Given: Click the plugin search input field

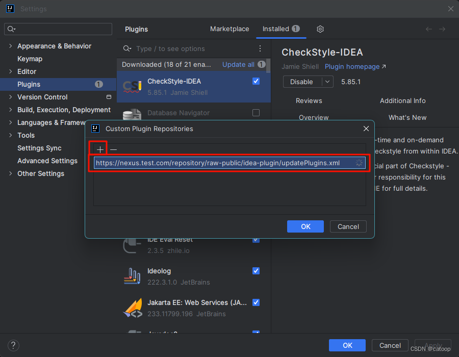Looking at the screenshot, I should tap(195, 48).
